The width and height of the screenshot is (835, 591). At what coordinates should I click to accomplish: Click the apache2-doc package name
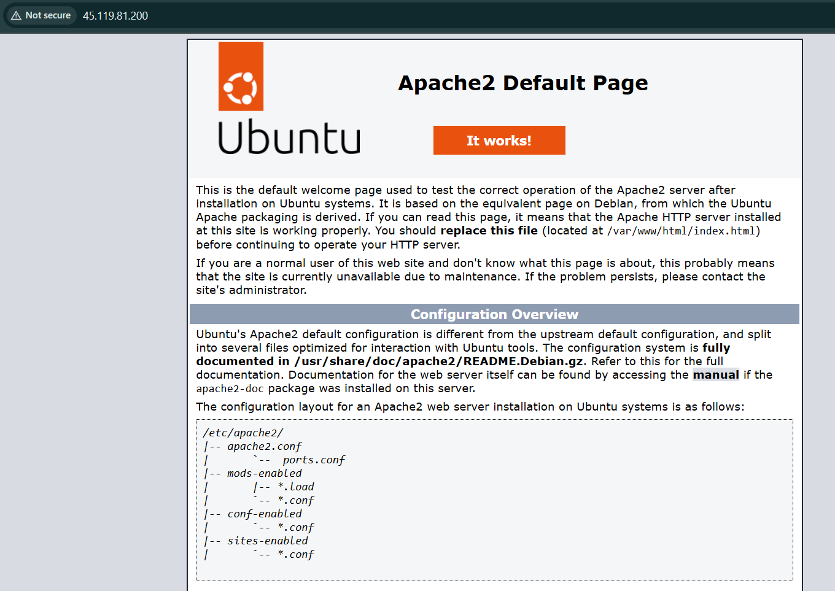coord(230,388)
